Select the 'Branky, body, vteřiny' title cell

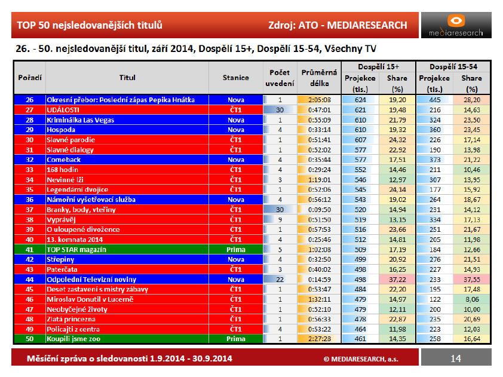[x=127, y=210]
